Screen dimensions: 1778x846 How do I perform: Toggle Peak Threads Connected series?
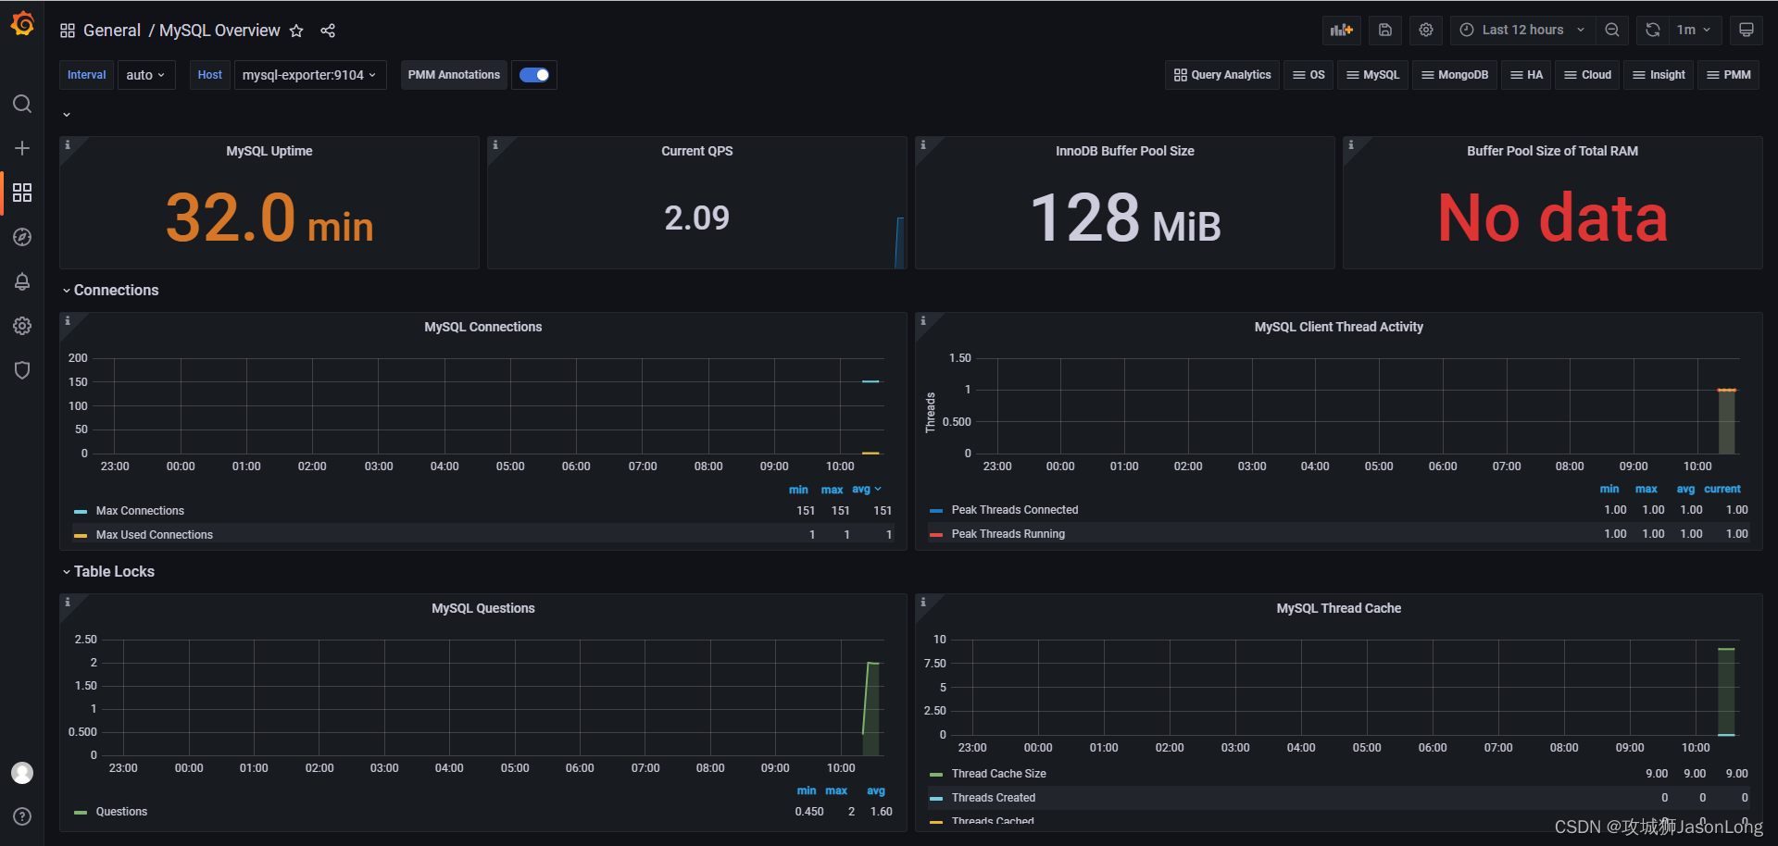1014,510
